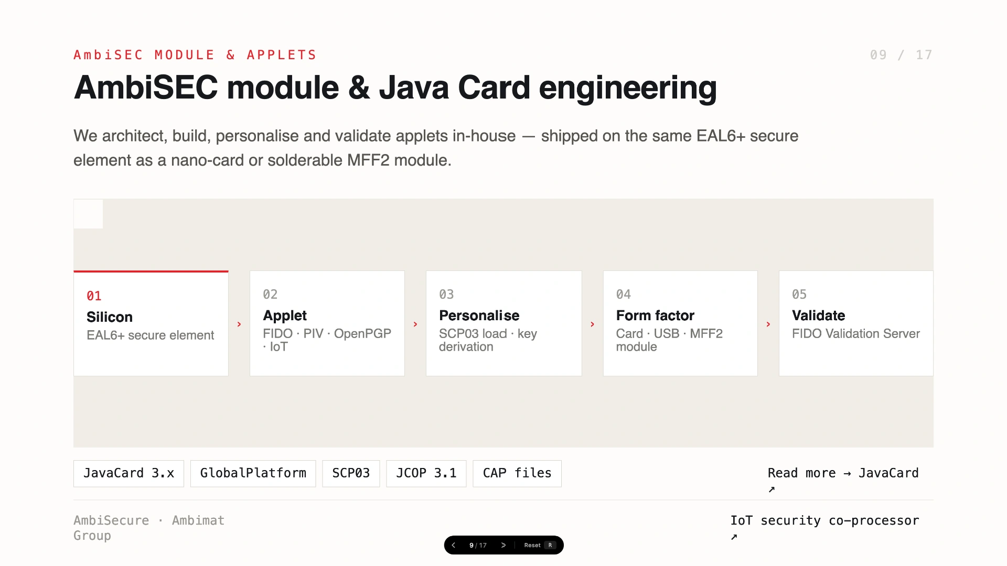Click the AmbiSecure · Ambimat Group footer text
The image size is (1007, 566).
tap(149, 528)
